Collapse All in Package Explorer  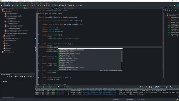tap(25, 8)
